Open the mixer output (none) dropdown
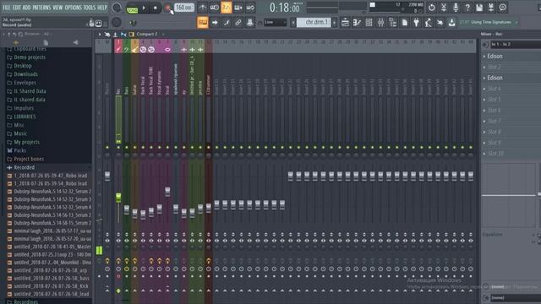Screen dimensions: 541x304 (516, 297)
